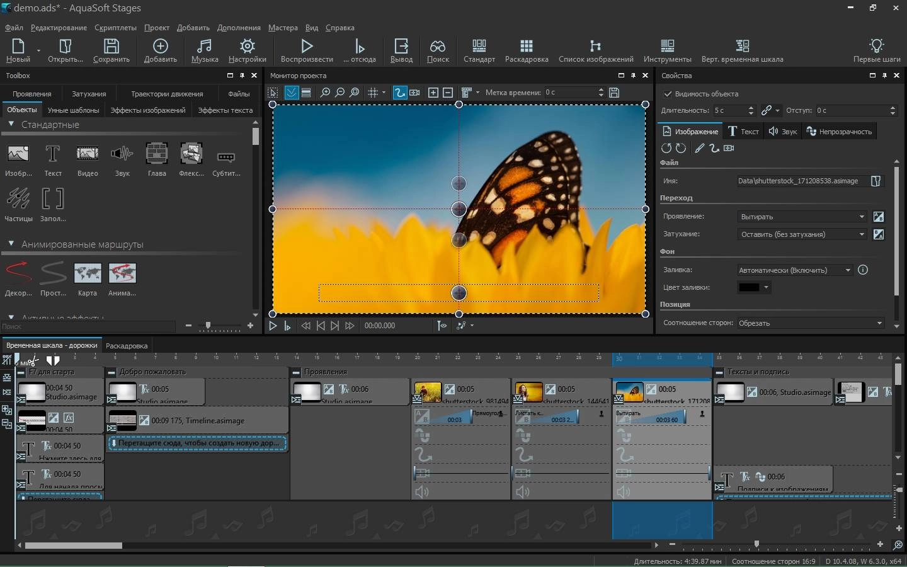Screen dimensions: 907x567
Task: Click the black Цвет заливки swatch
Action: [x=749, y=287]
